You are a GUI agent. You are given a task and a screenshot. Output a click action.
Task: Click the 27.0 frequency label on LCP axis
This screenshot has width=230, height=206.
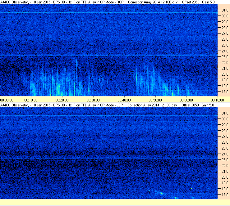225,137
